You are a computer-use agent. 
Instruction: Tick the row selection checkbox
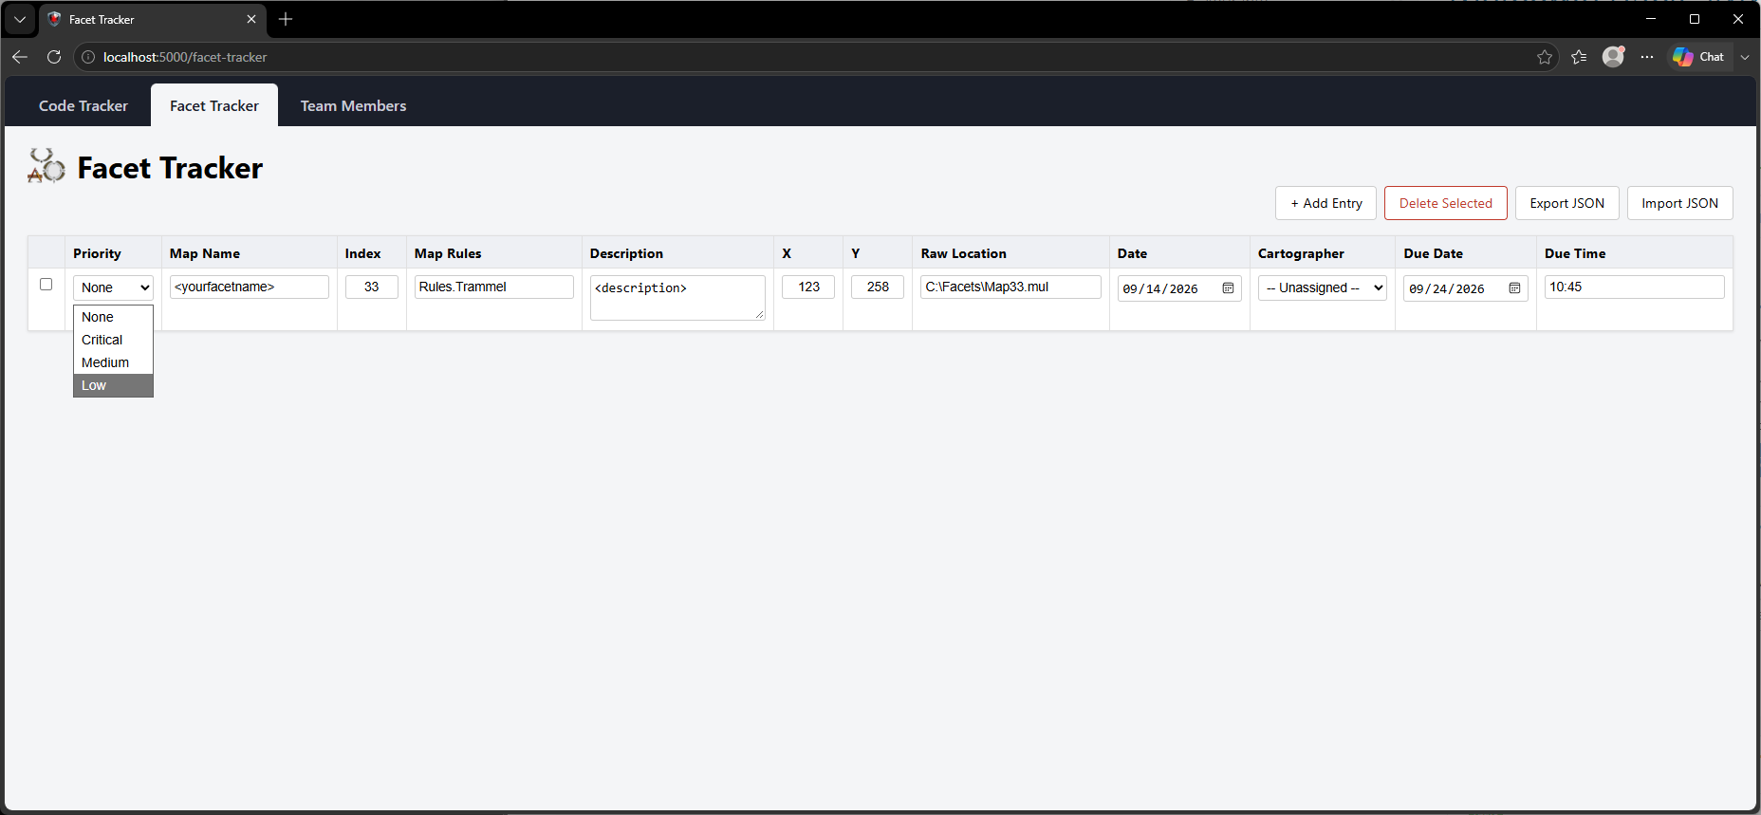point(46,285)
